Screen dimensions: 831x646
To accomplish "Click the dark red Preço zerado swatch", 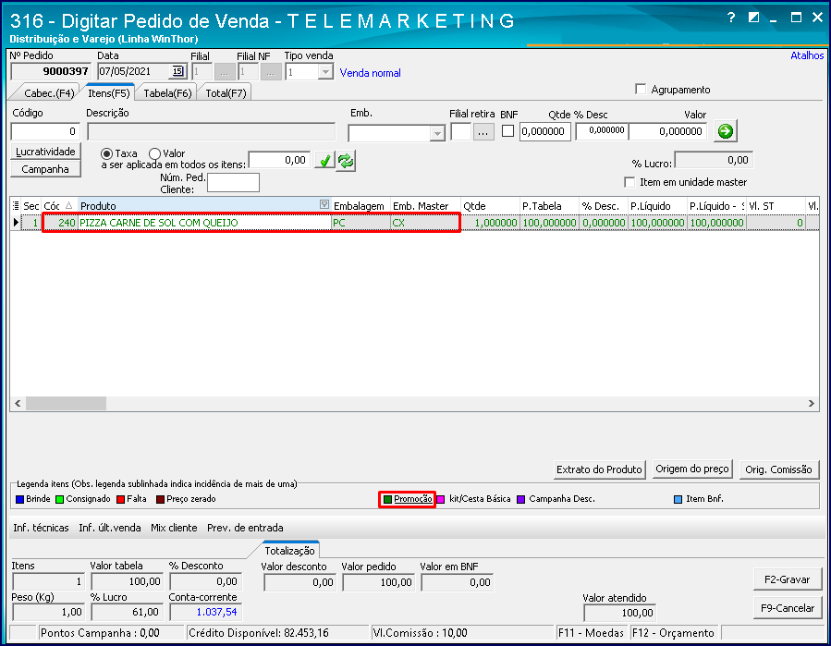I will tap(160, 499).
